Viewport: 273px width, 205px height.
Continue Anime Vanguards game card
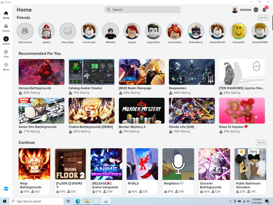[106, 171]
